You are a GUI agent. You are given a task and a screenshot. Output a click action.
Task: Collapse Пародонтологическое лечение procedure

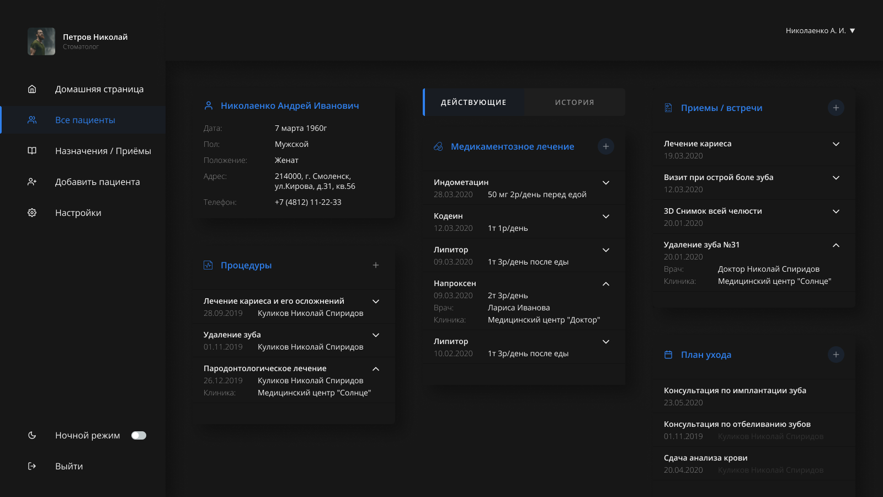pos(376,369)
